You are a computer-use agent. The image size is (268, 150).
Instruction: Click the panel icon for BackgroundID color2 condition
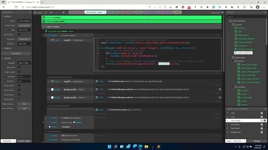coord(52,97)
